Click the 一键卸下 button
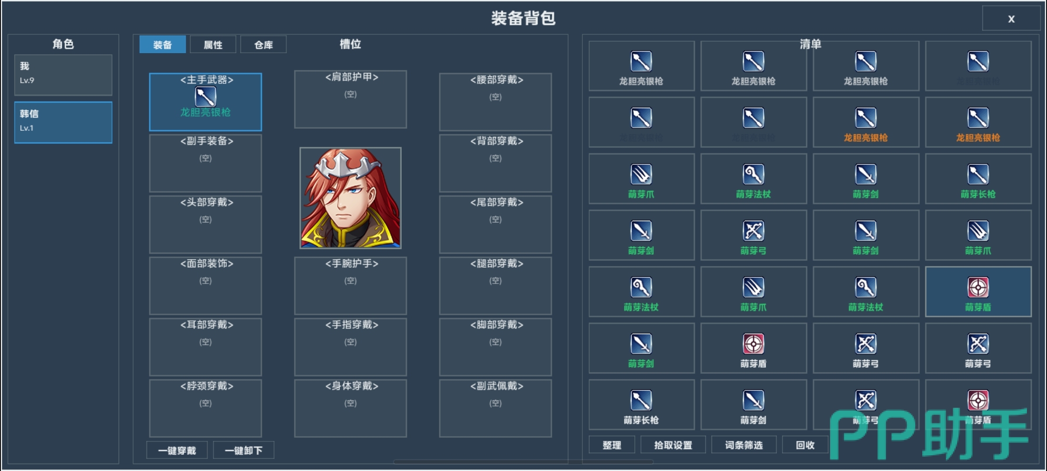This screenshot has height=471, width=1047. click(243, 450)
